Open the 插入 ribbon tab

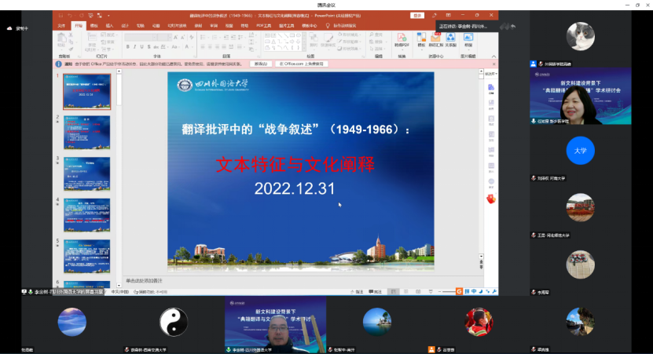pos(109,25)
